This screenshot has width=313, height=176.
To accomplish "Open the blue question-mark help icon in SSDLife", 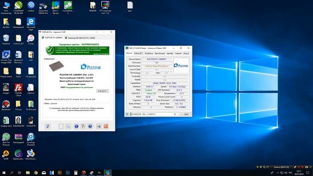I will [x=90, y=126].
